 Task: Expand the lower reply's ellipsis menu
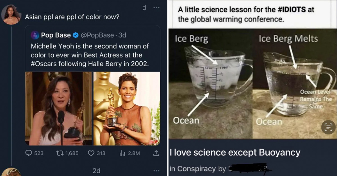(x=156, y=170)
